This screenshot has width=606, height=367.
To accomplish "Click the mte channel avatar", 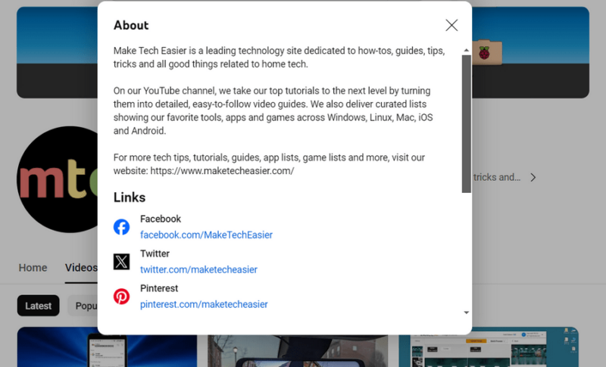I will [x=58, y=179].
